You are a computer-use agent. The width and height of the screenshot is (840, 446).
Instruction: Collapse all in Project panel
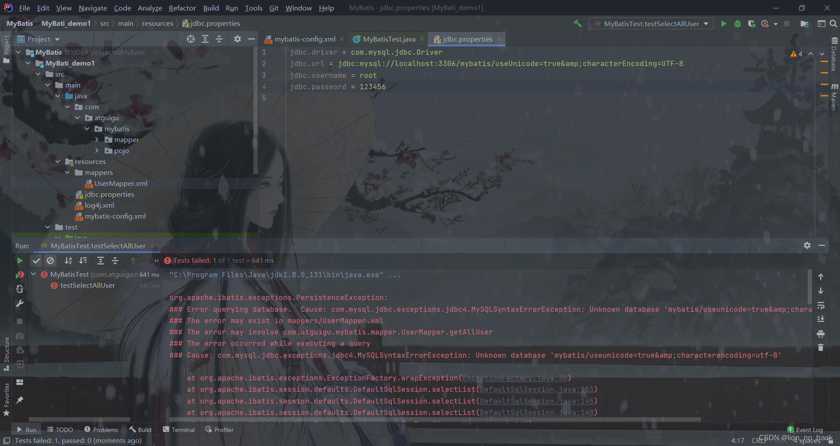click(219, 39)
